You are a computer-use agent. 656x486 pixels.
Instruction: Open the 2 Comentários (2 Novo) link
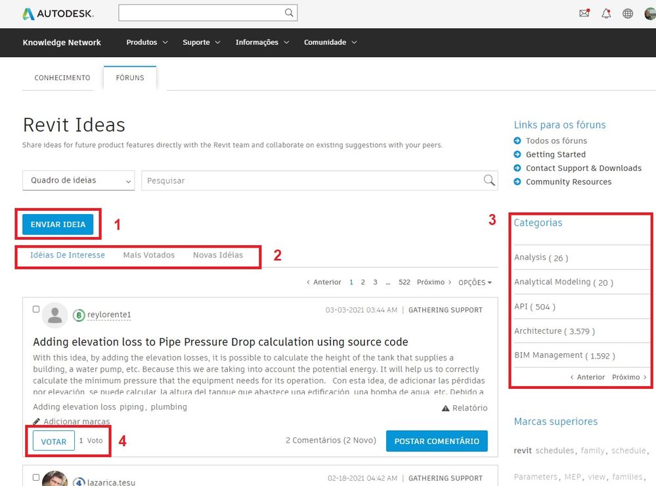(x=330, y=441)
